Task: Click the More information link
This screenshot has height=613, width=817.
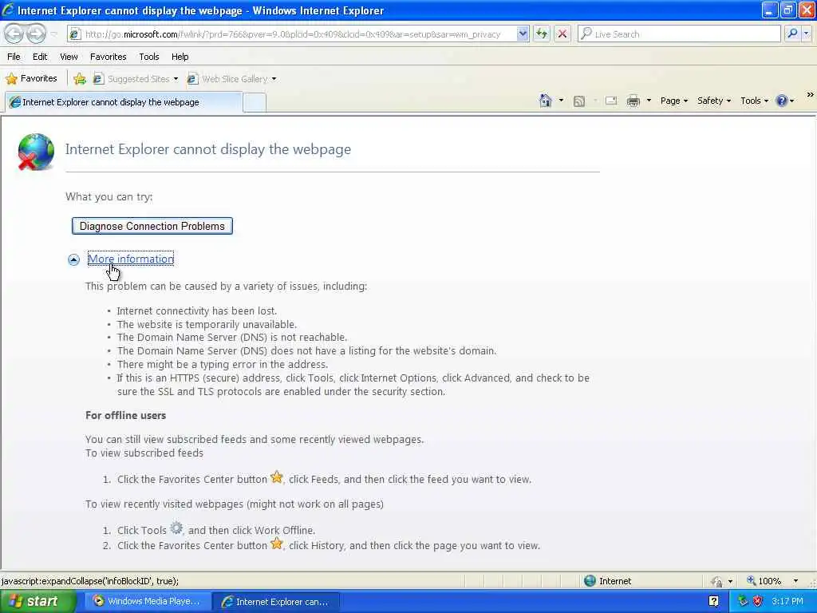Action: pos(131,259)
